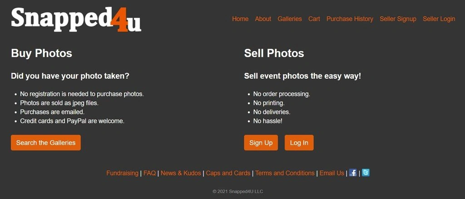The width and height of the screenshot is (465, 199).
Task: Read the Terms and Conditions
Action: (285, 173)
